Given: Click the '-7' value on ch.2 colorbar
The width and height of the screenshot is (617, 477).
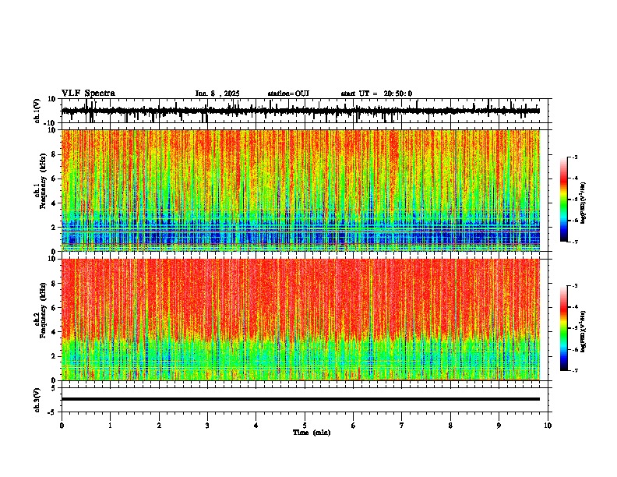Looking at the screenshot, I should 575,371.
